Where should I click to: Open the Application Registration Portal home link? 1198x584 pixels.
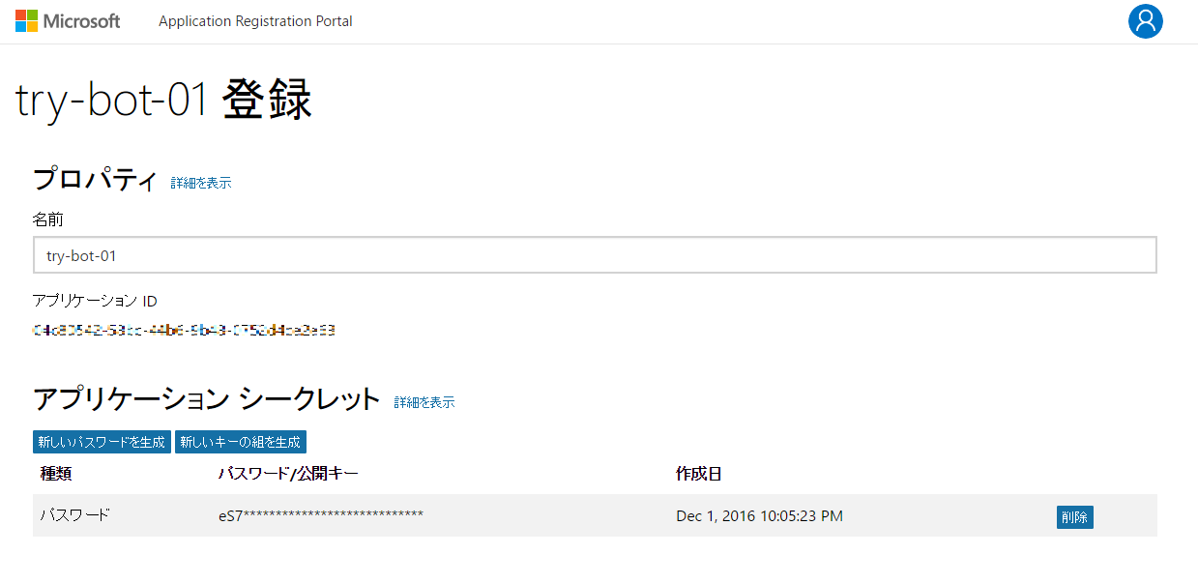[x=254, y=20]
